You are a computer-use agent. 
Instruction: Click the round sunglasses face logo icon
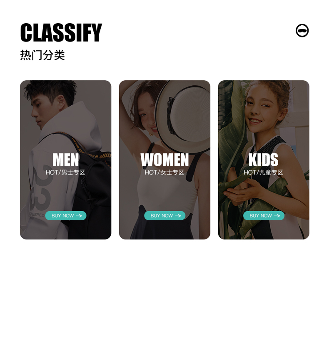pos(302,31)
